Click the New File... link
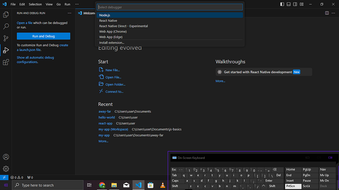 click(113, 70)
